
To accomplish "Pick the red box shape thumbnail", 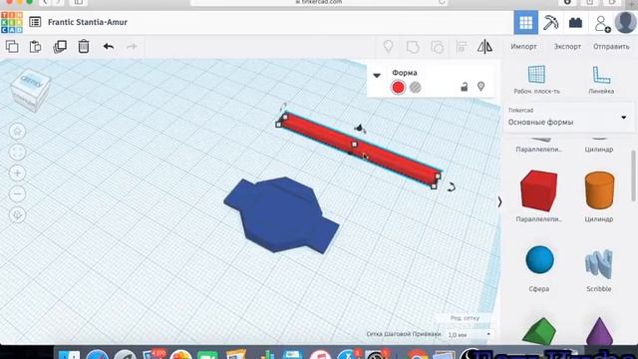I will tap(538, 190).
